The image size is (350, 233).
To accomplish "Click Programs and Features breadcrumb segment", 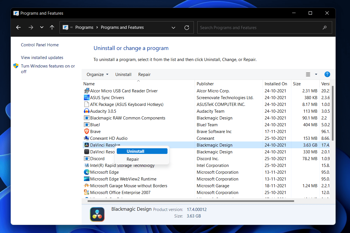I will point(122,27).
